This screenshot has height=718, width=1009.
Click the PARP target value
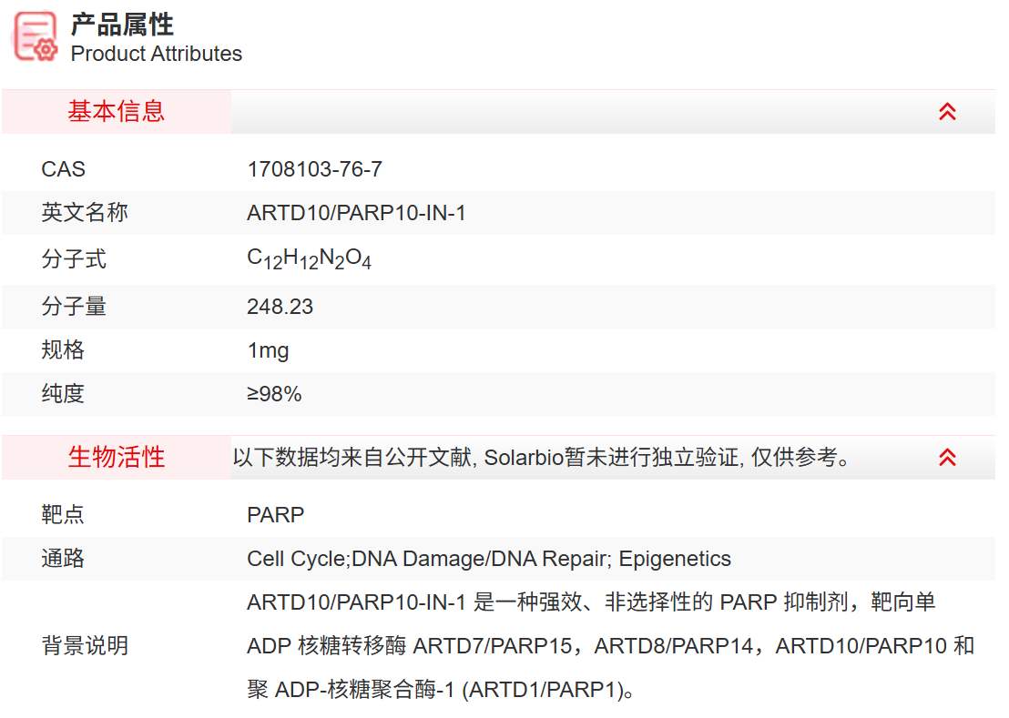(275, 515)
